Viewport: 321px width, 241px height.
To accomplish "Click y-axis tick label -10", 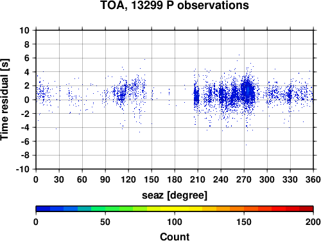I will pos(22,169).
